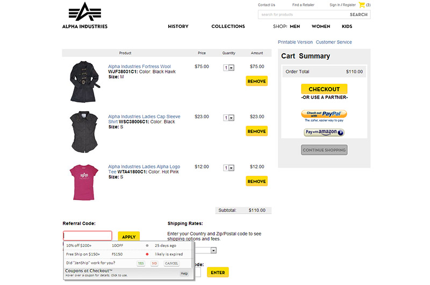Click the Subtotal $110.00 value

257,210
